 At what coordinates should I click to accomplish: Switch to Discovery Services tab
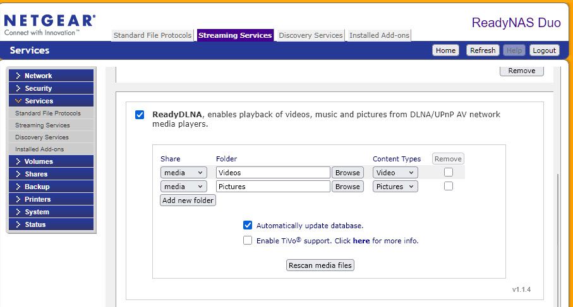tap(311, 35)
